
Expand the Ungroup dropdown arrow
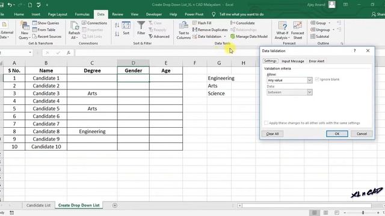click(333, 30)
